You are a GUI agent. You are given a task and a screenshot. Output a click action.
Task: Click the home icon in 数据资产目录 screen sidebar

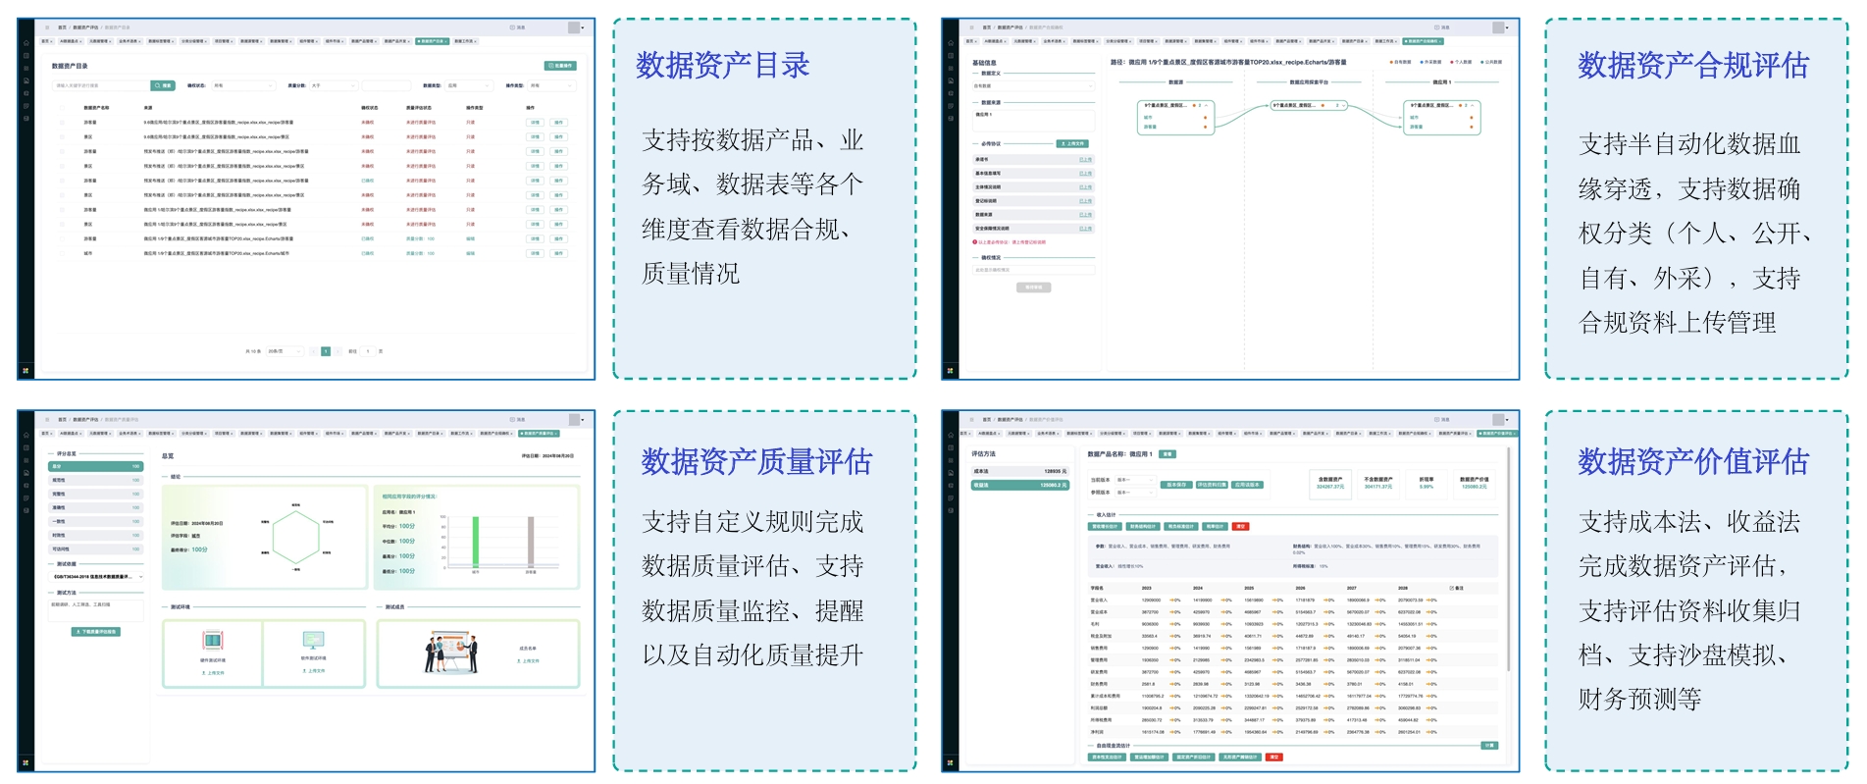[x=26, y=42]
